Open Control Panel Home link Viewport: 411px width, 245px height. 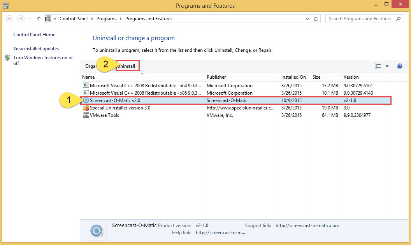(x=34, y=35)
